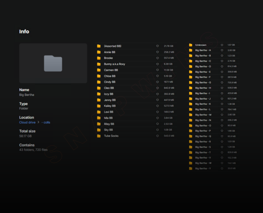
Task: Favorite the (Assorted BB) folder with heart
Action: point(158,46)
